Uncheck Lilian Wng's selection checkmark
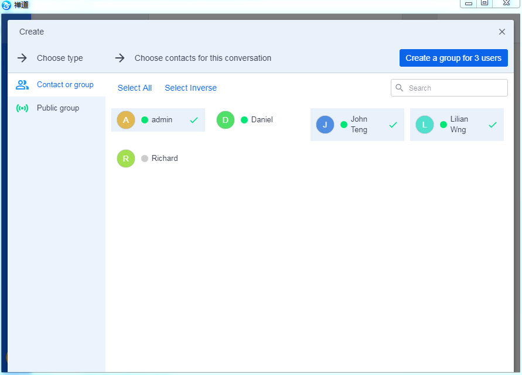522x375 pixels. [x=493, y=125]
